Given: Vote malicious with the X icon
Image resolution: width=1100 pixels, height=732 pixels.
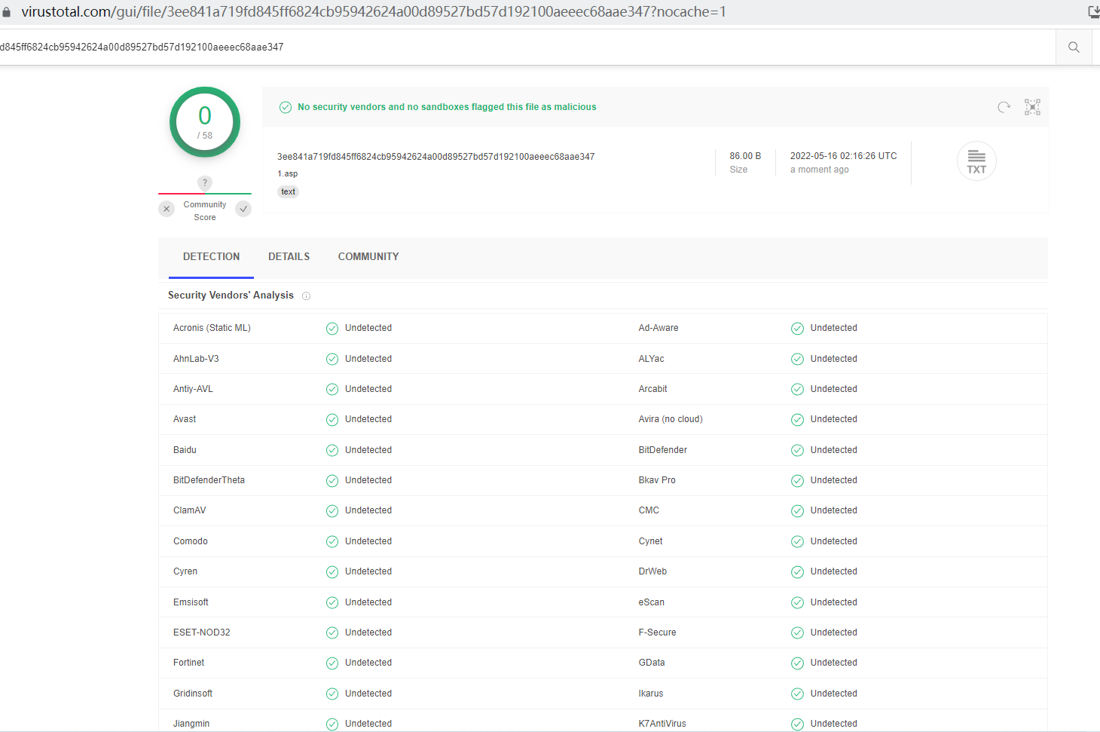Looking at the screenshot, I should [167, 209].
